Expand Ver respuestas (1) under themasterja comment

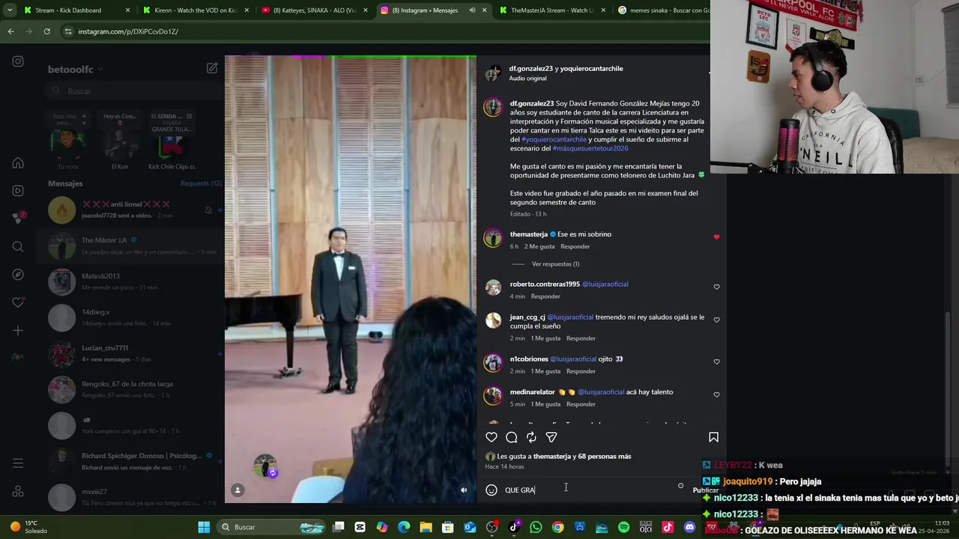click(555, 264)
